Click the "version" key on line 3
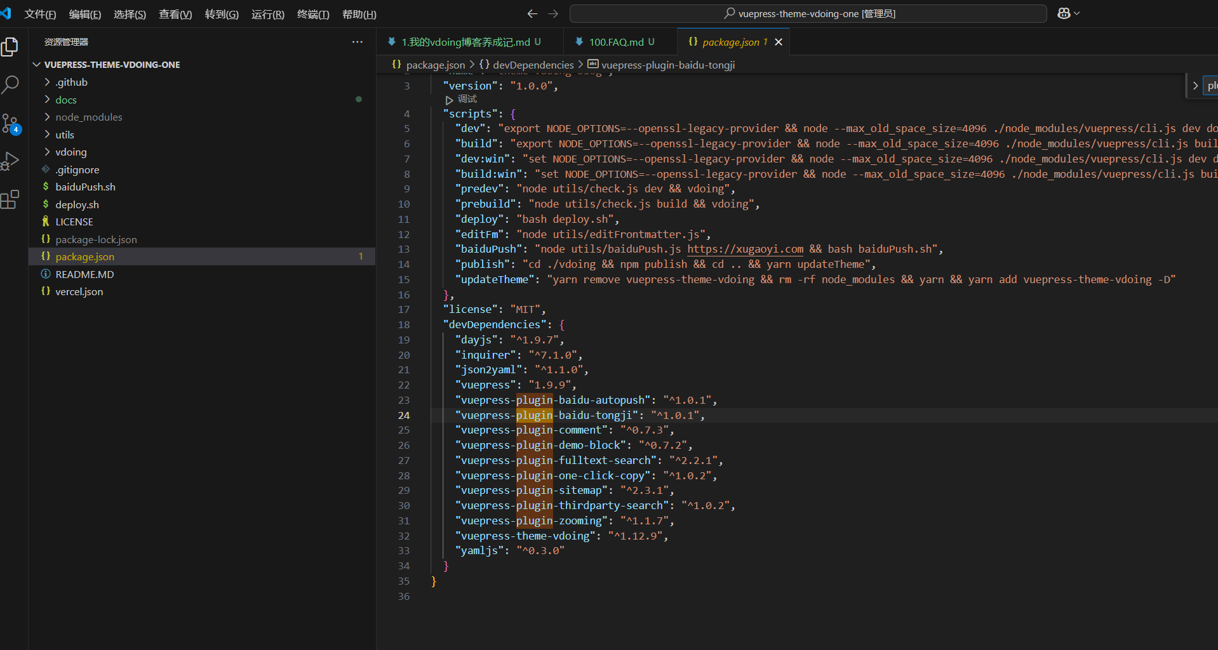The width and height of the screenshot is (1218, 650). coord(470,86)
